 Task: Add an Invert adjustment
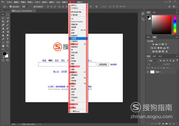(153, 52)
